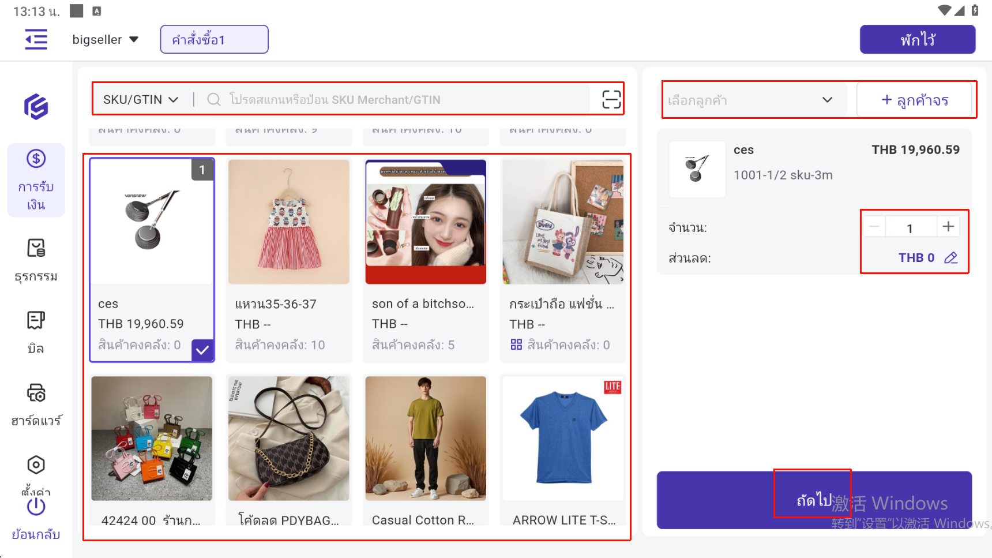Collapse the sidebar with the hamburger menu icon
This screenshot has width=992, height=558.
(x=36, y=40)
